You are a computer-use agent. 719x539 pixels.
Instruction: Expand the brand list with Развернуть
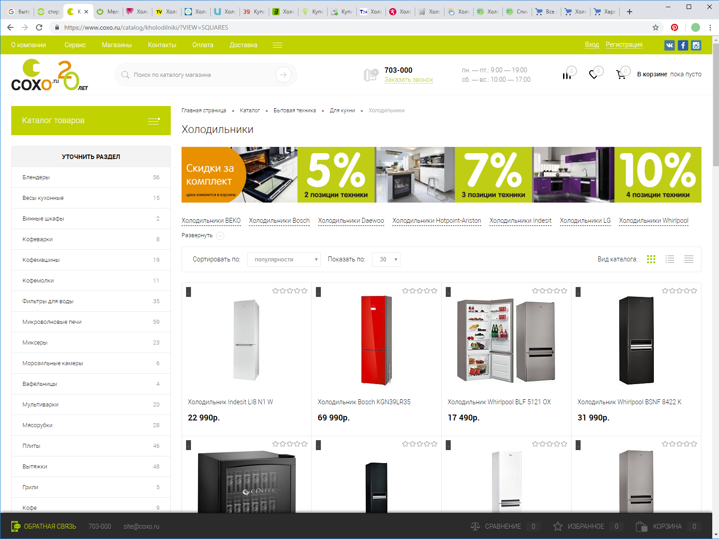pyautogui.click(x=202, y=235)
